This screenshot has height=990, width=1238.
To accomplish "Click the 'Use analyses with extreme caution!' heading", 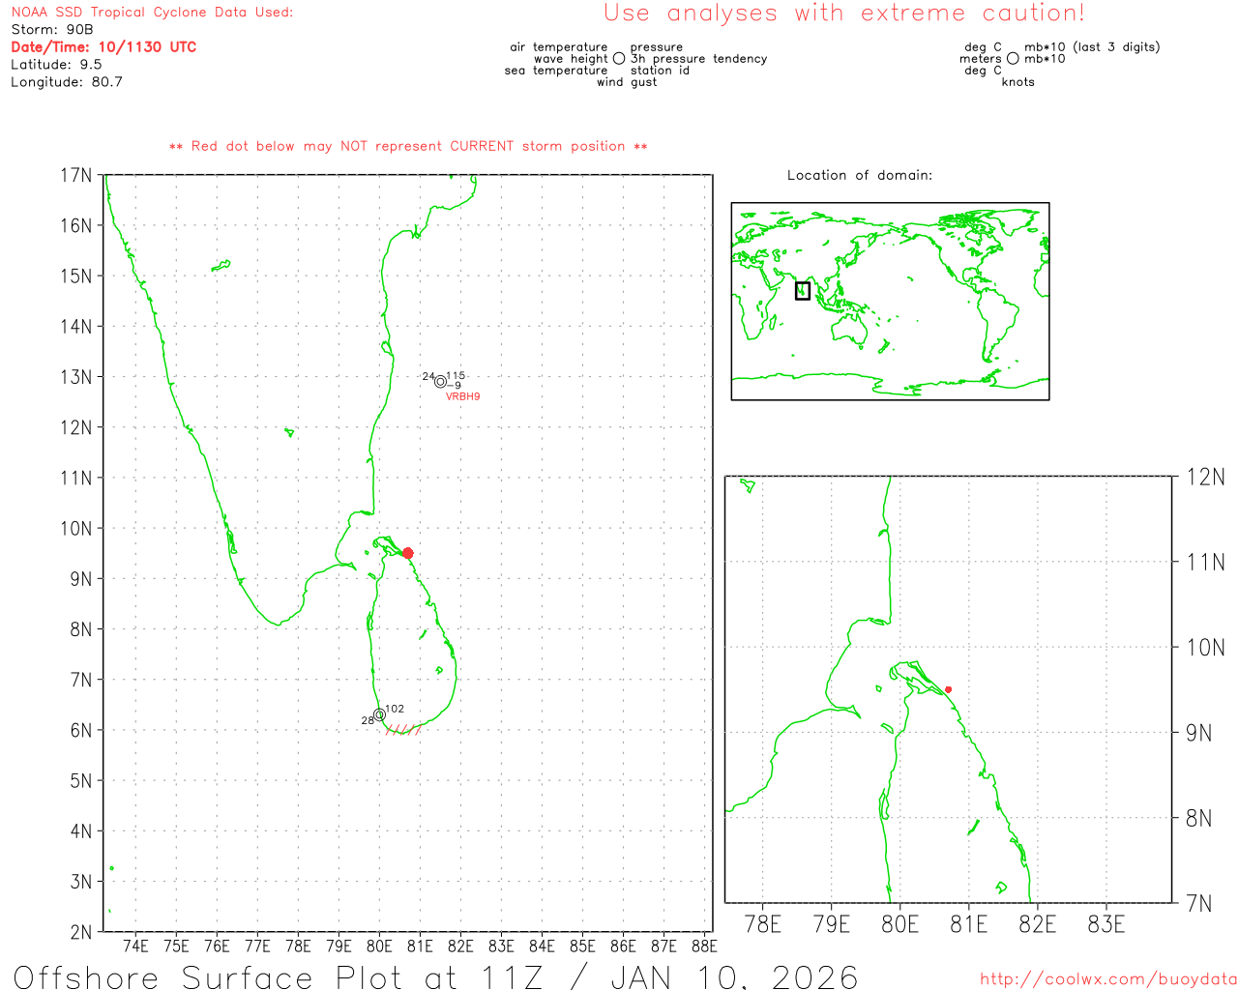I will [x=843, y=14].
